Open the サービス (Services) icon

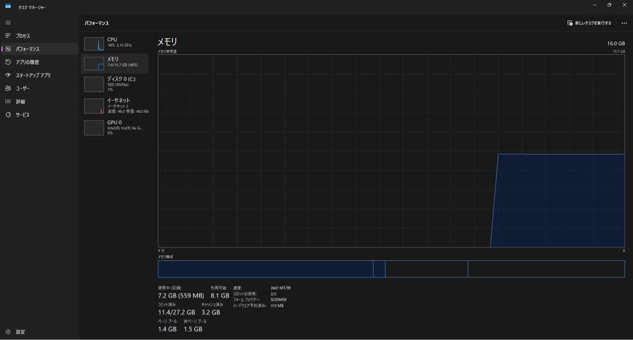coord(8,115)
